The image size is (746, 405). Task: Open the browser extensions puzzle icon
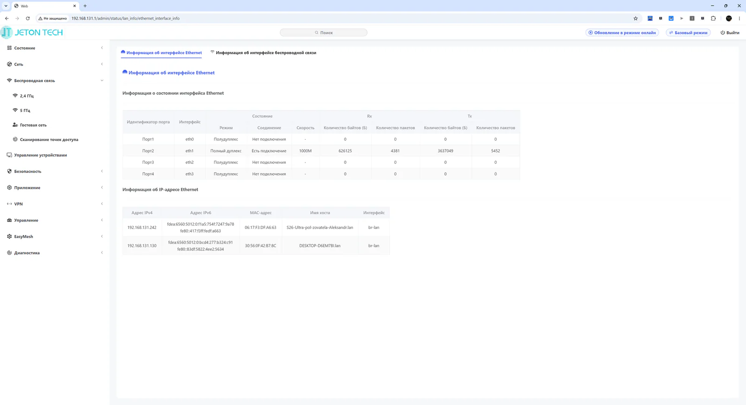[713, 19]
